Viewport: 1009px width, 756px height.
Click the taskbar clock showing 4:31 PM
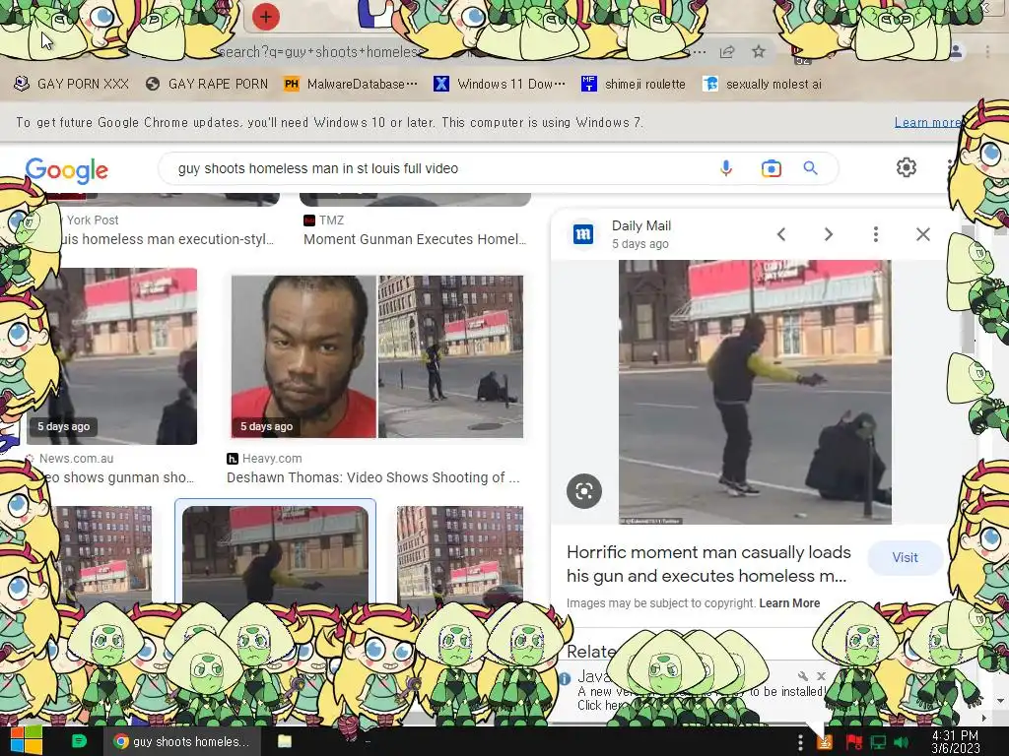(x=955, y=742)
